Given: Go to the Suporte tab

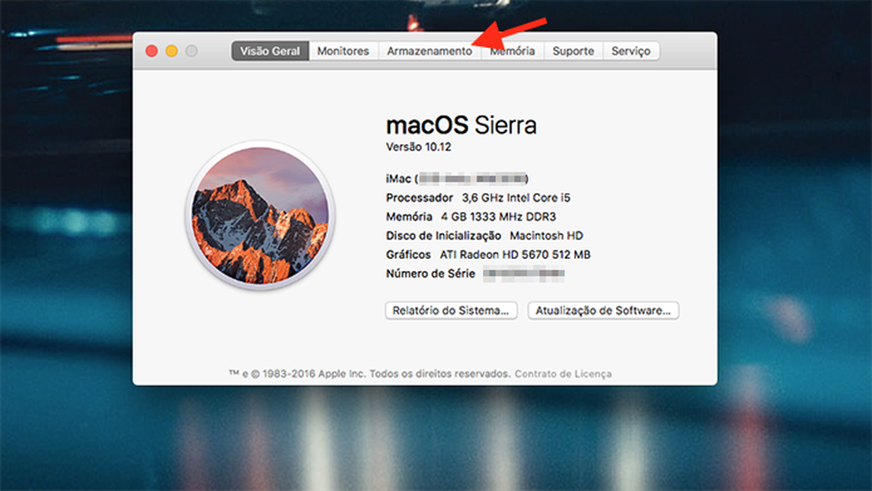Looking at the screenshot, I should click(572, 51).
